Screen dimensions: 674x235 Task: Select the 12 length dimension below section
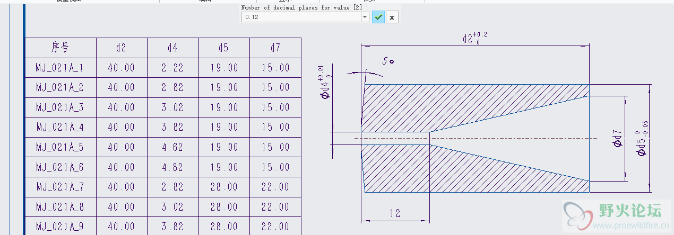(x=395, y=213)
